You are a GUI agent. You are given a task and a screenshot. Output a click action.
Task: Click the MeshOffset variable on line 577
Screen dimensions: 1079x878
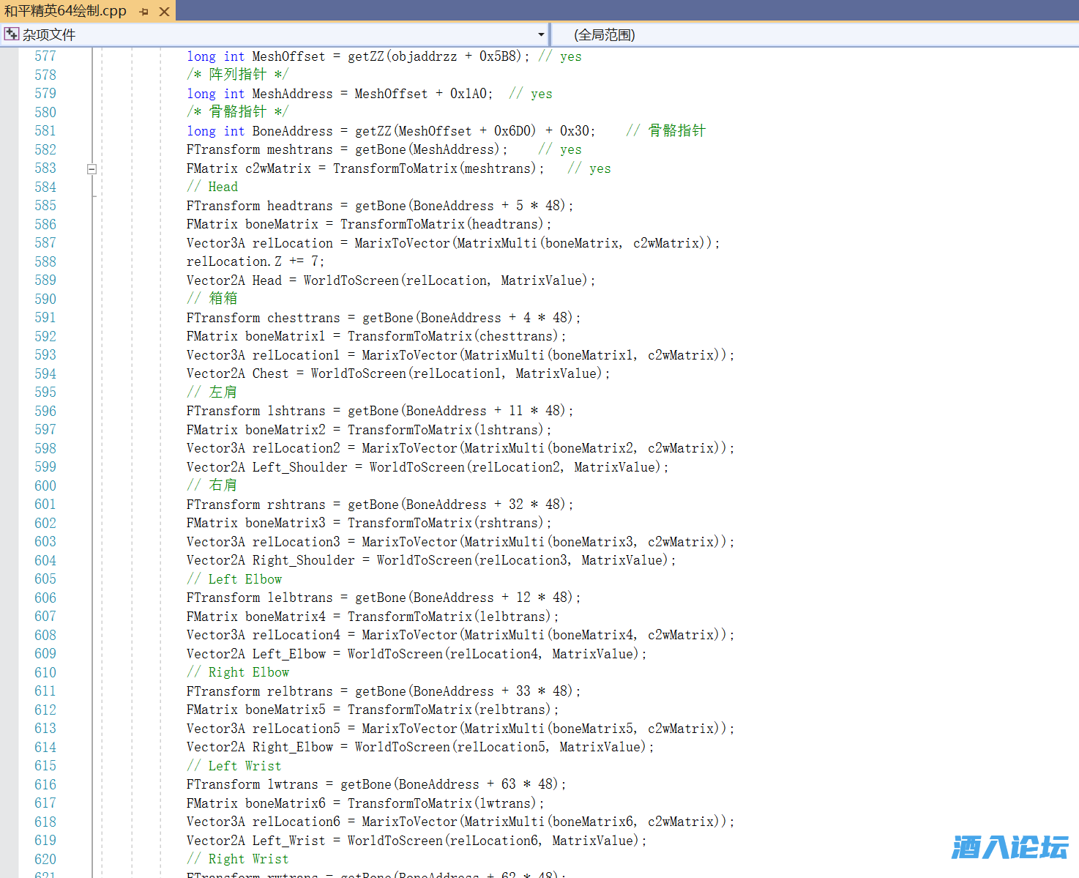coord(288,56)
